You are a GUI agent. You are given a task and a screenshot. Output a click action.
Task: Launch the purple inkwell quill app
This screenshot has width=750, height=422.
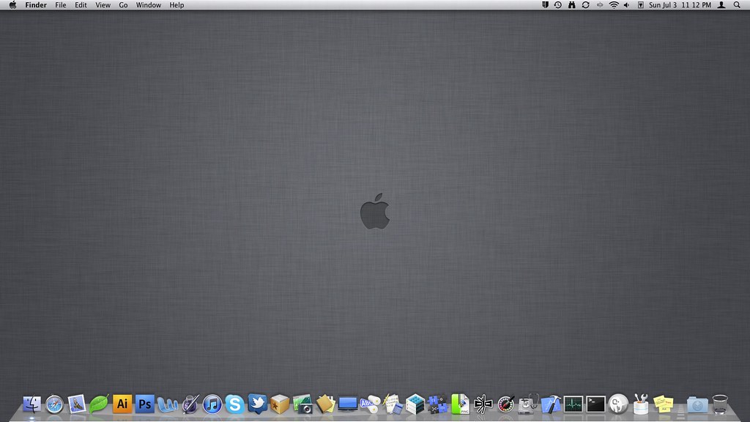[x=190, y=404]
